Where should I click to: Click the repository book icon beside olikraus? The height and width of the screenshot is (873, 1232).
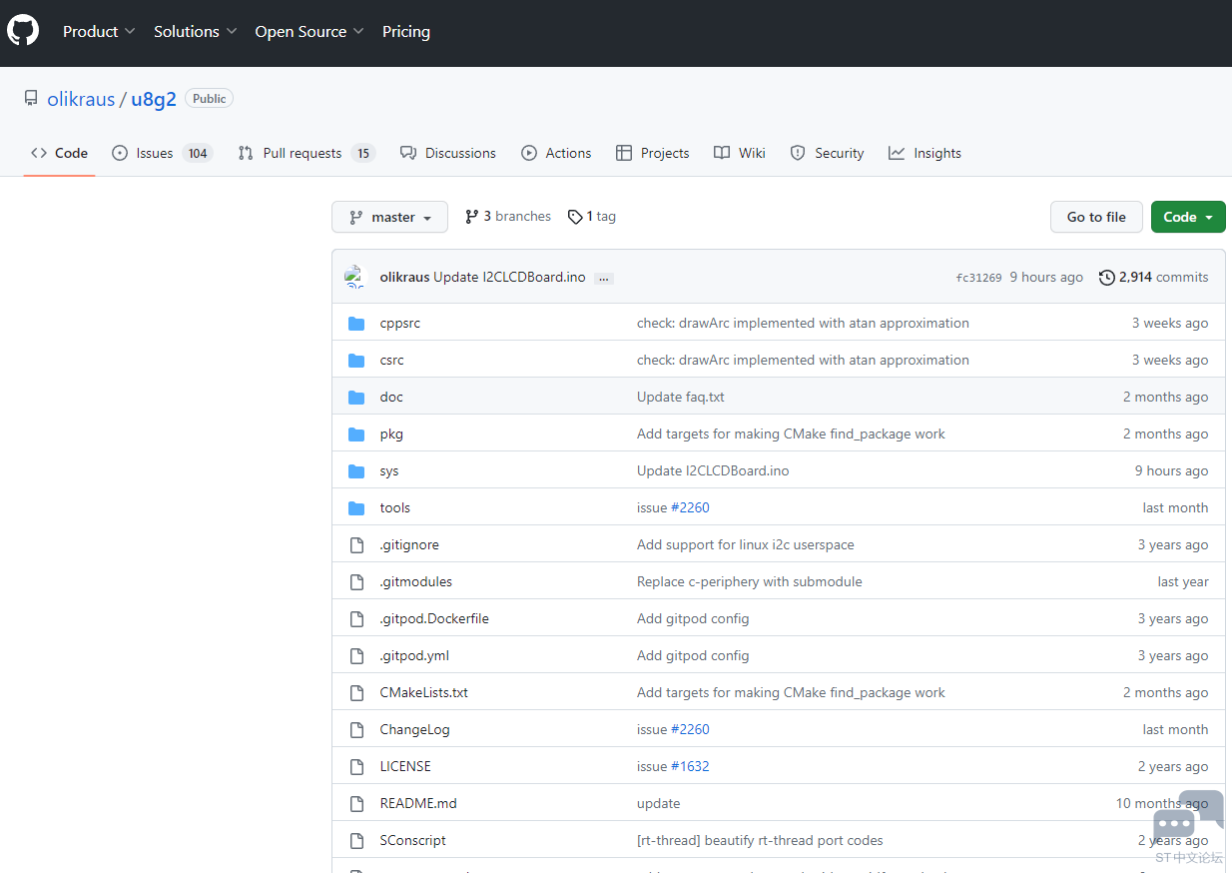[31, 99]
